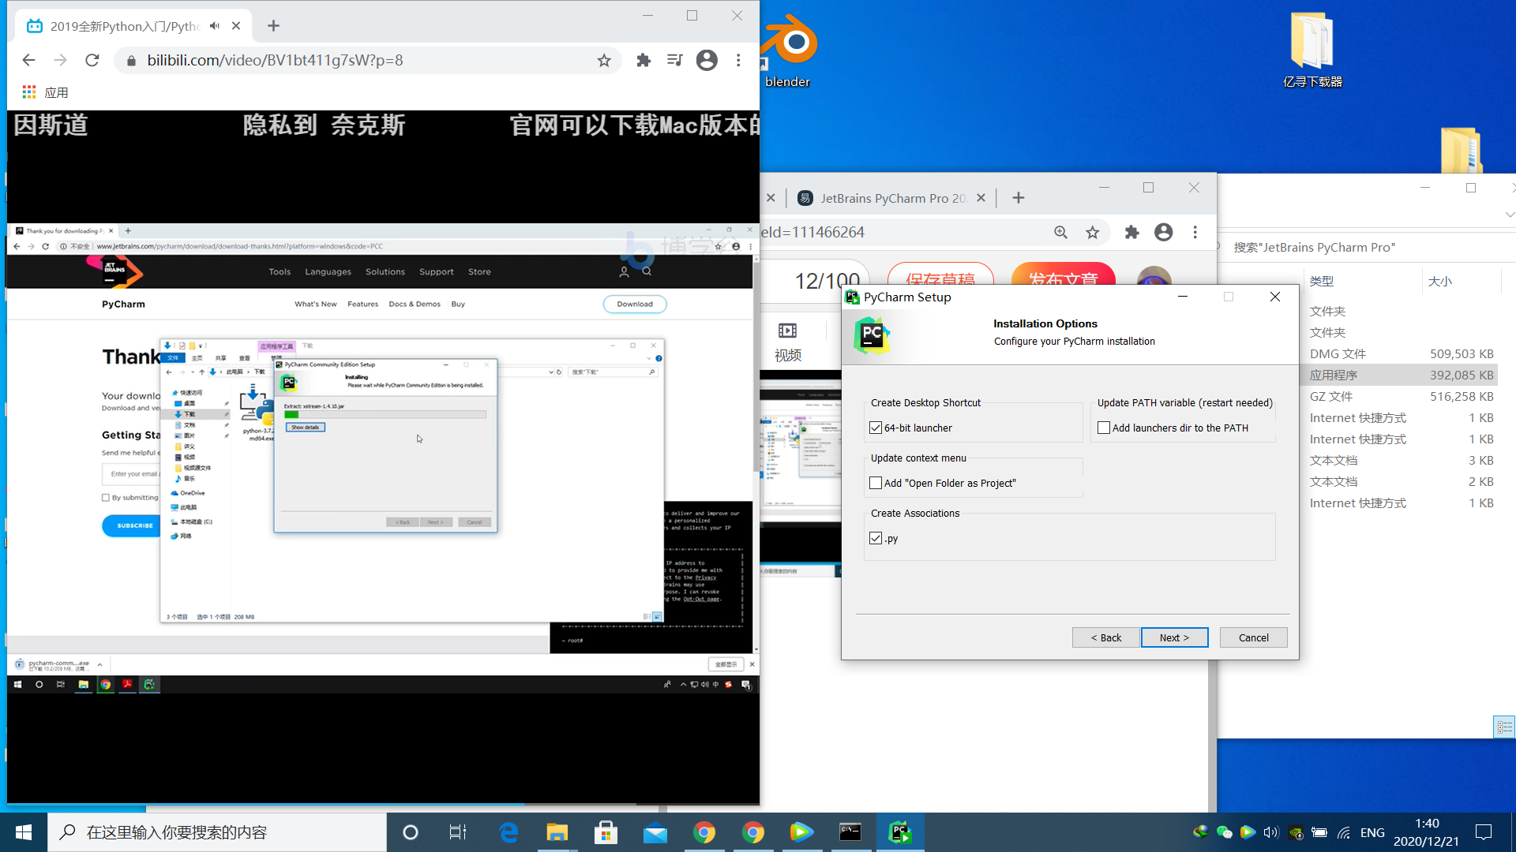This screenshot has height=852, width=1516.
Task: Enable Add launchers dir to PATH checkbox
Action: click(x=1104, y=427)
